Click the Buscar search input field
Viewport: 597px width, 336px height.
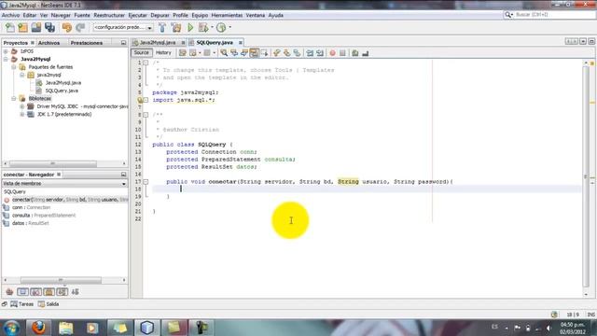pos(554,15)
